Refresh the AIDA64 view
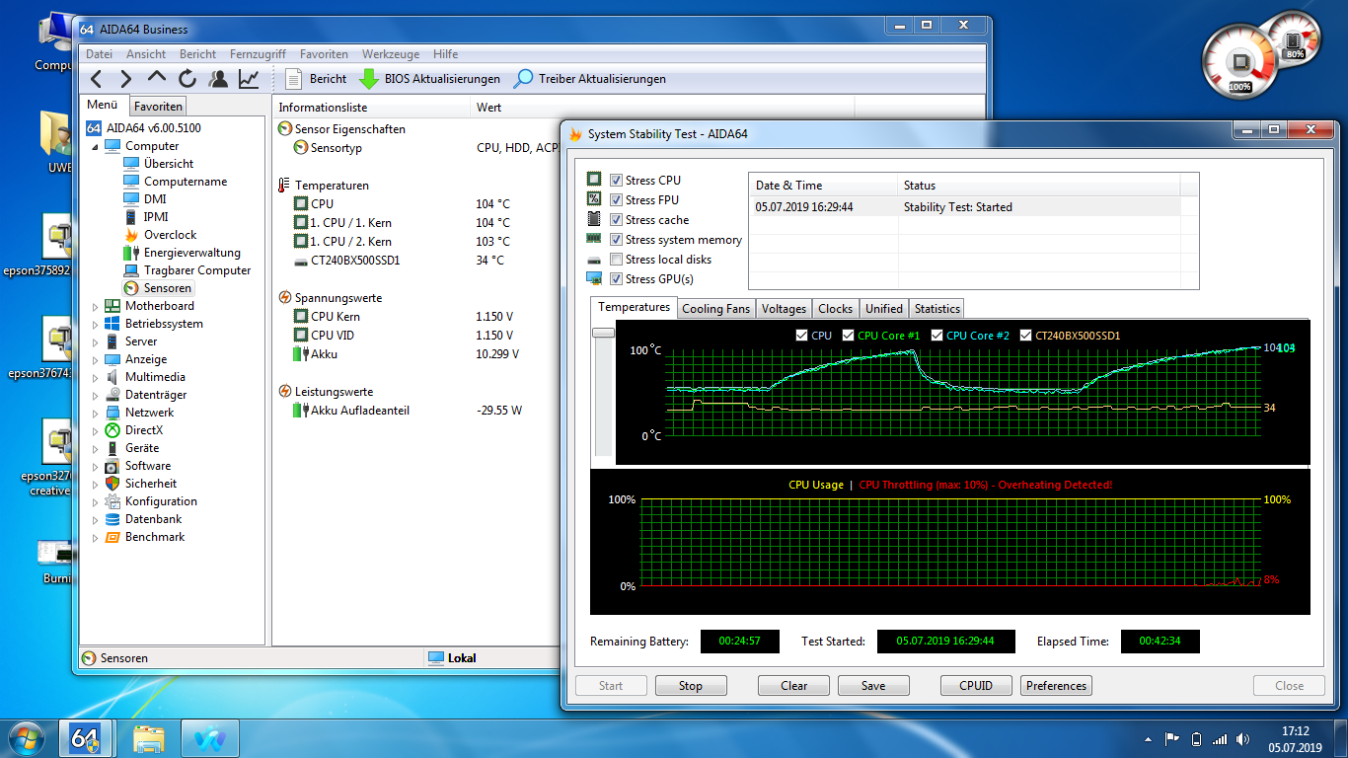 point(187,79)
